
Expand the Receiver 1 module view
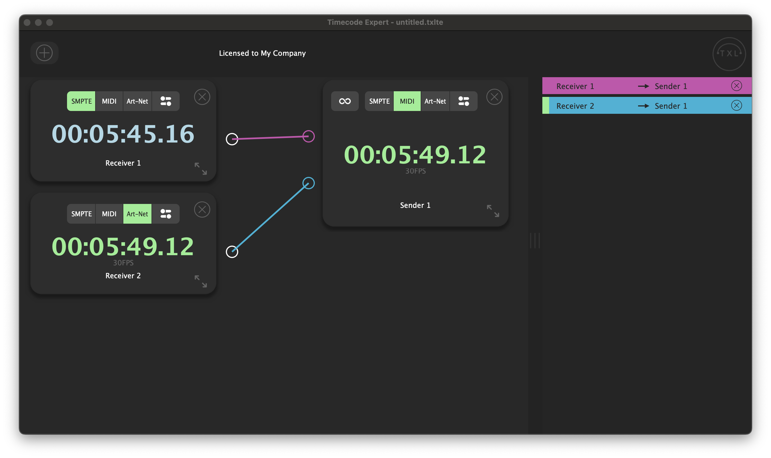coord(201,169)
